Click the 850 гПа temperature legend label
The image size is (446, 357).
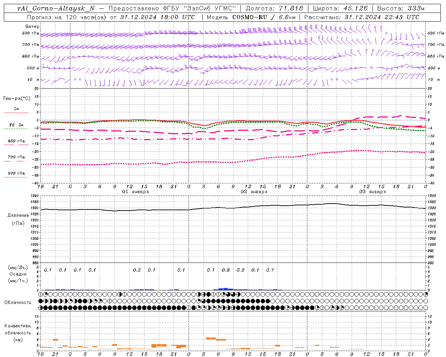pyautogui.click(x=16, y=141)
